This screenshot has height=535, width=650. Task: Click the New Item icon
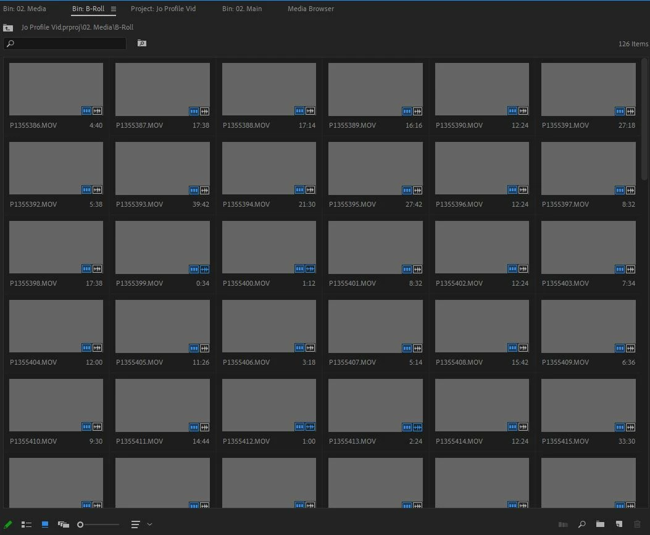click(x=619, y=525)
